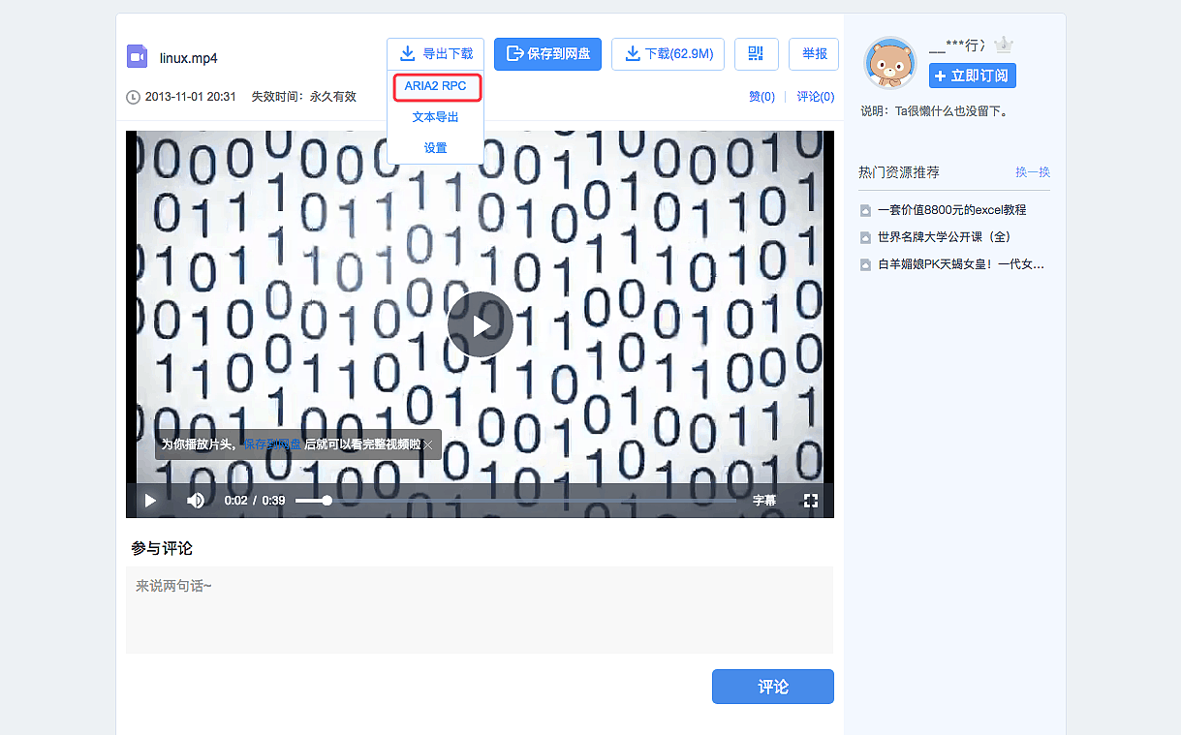Open 设置 from the export dropdown
The image size is (1181, 735).
435,148
